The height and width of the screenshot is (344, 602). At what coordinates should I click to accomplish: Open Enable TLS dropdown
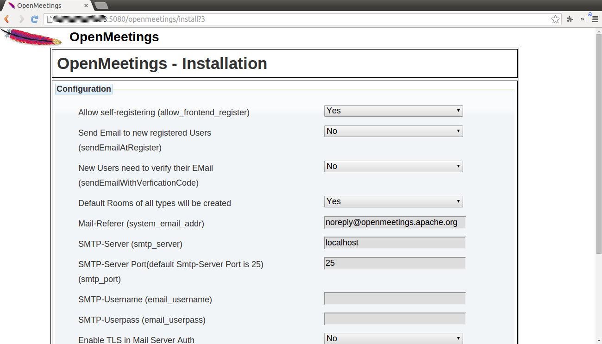point(393,338)
